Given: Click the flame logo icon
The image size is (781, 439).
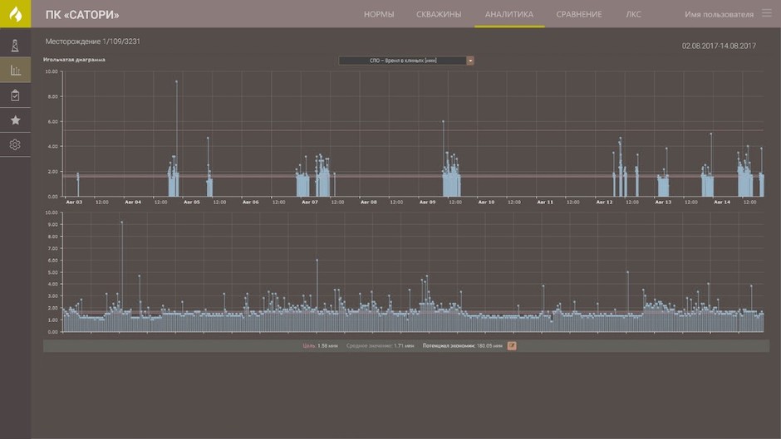Looking at the screenshot, I should pos(16,14).
